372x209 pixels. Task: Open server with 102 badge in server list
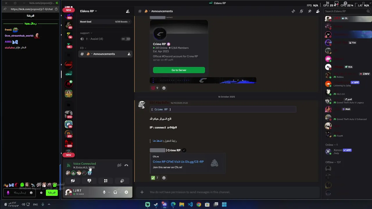(69, 16)
